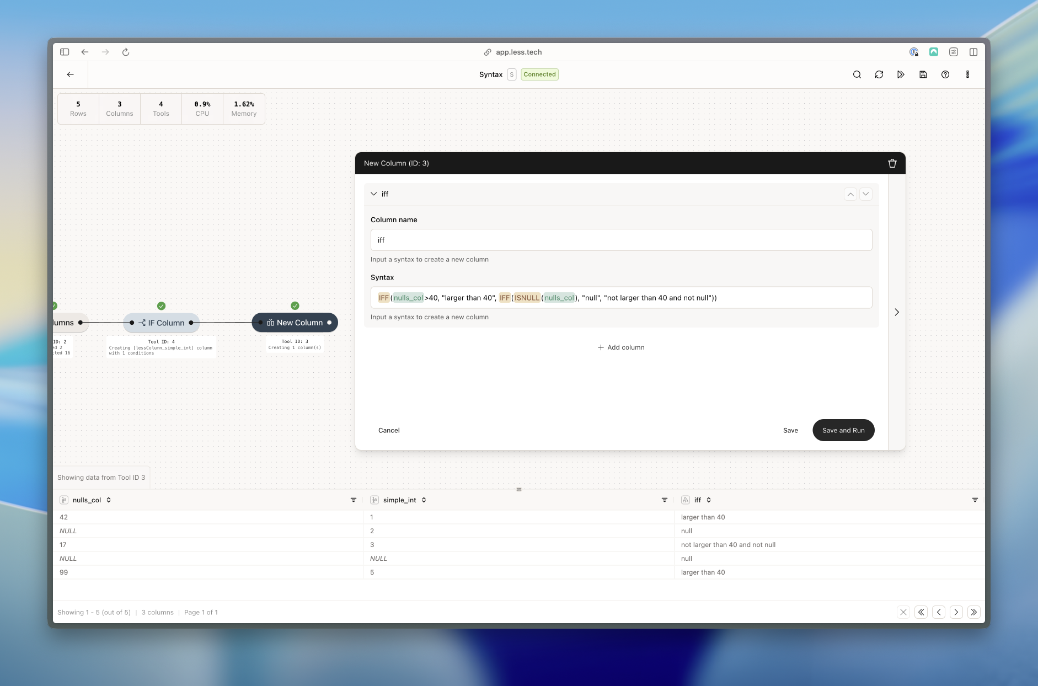The height and width of the screenshot is (686, 1038).
Task: Delete the New Column tool with trash icon
Action: pos(892,163)
